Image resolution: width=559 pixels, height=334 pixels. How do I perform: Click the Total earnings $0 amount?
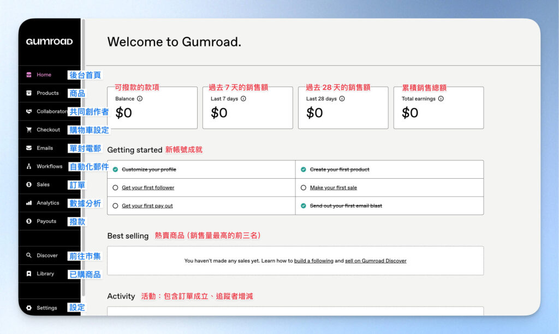(x=410, y=113)
